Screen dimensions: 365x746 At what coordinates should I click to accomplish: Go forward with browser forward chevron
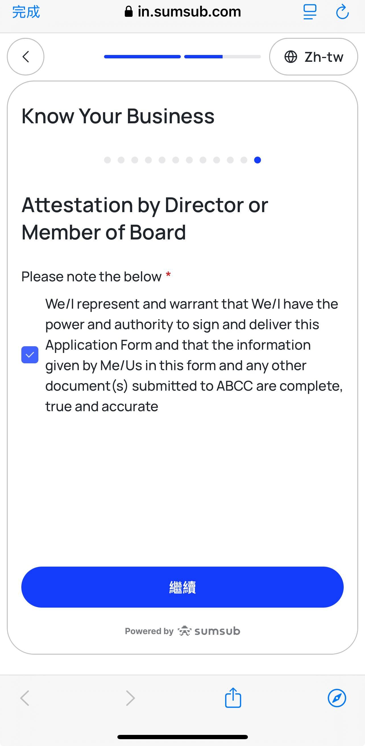(x=130, y=698)
